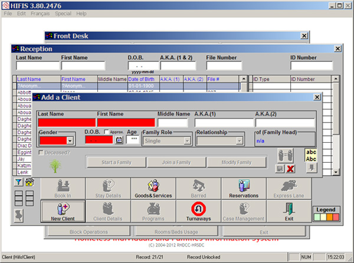Click the red X cancel icon
This screenshot has height=263, width=354.
pyautogui.click(x=290, y=169)
